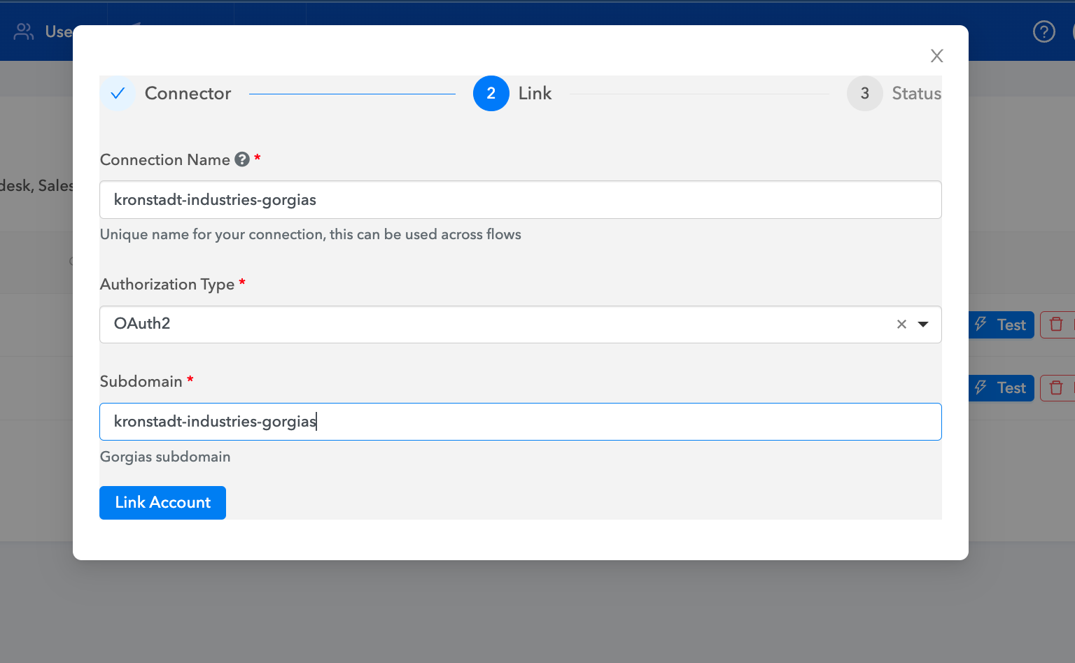Focus the Connection Name input field
Viewport: 1075px width, 663px height.
(520, 200)
